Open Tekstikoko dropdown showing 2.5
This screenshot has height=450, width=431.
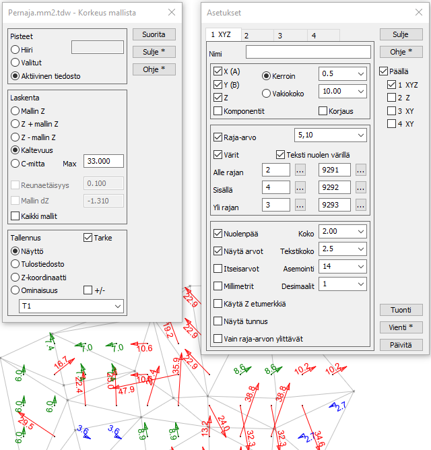[343, 249]
